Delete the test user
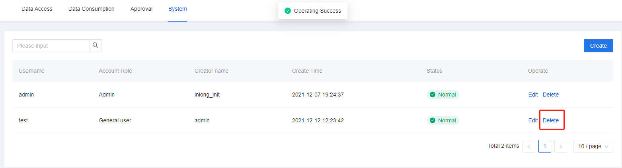The width and height of the screenshot is (622, 168). tap(551, 120)
